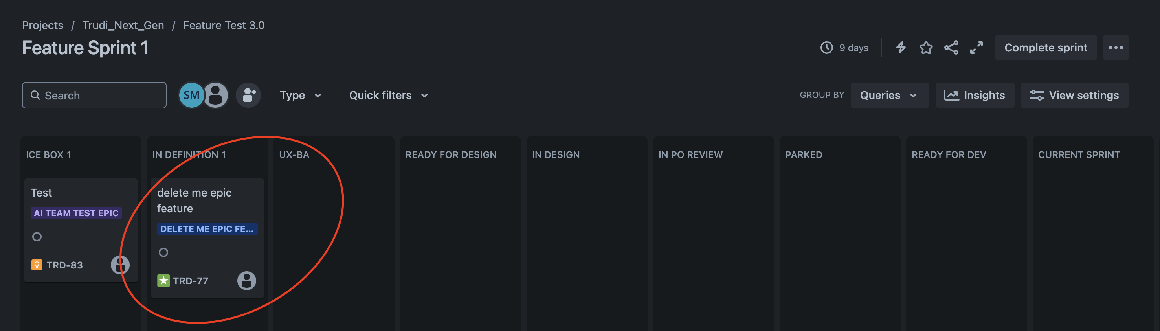
Task: Click the share icon
Action: point(951,47)
